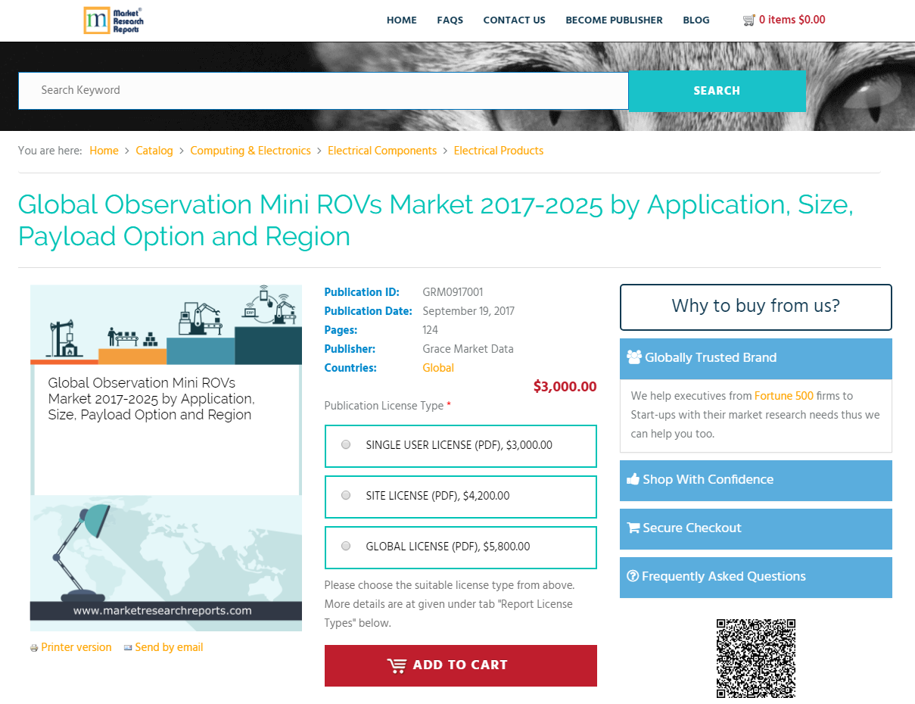
Task: Select the Global License radio button
Action: 346,546
